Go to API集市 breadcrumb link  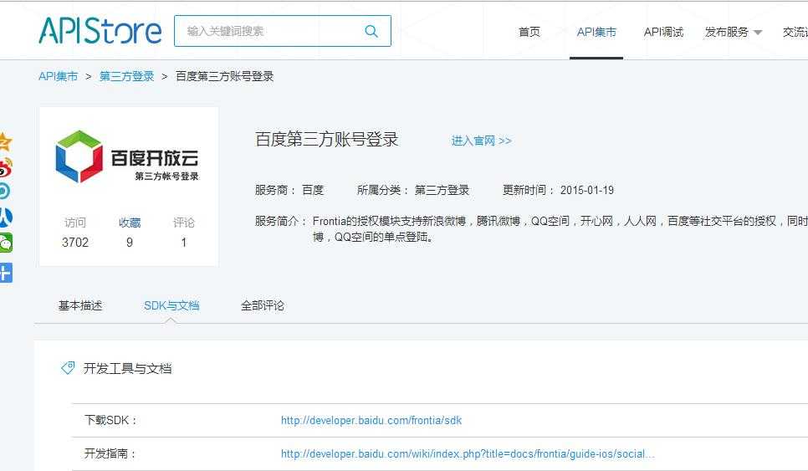[x=59, y=76]
